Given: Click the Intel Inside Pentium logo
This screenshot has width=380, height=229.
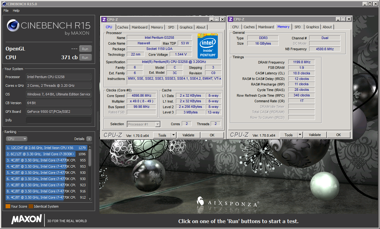Looking at the screenshot, I should tap(208, 46).
